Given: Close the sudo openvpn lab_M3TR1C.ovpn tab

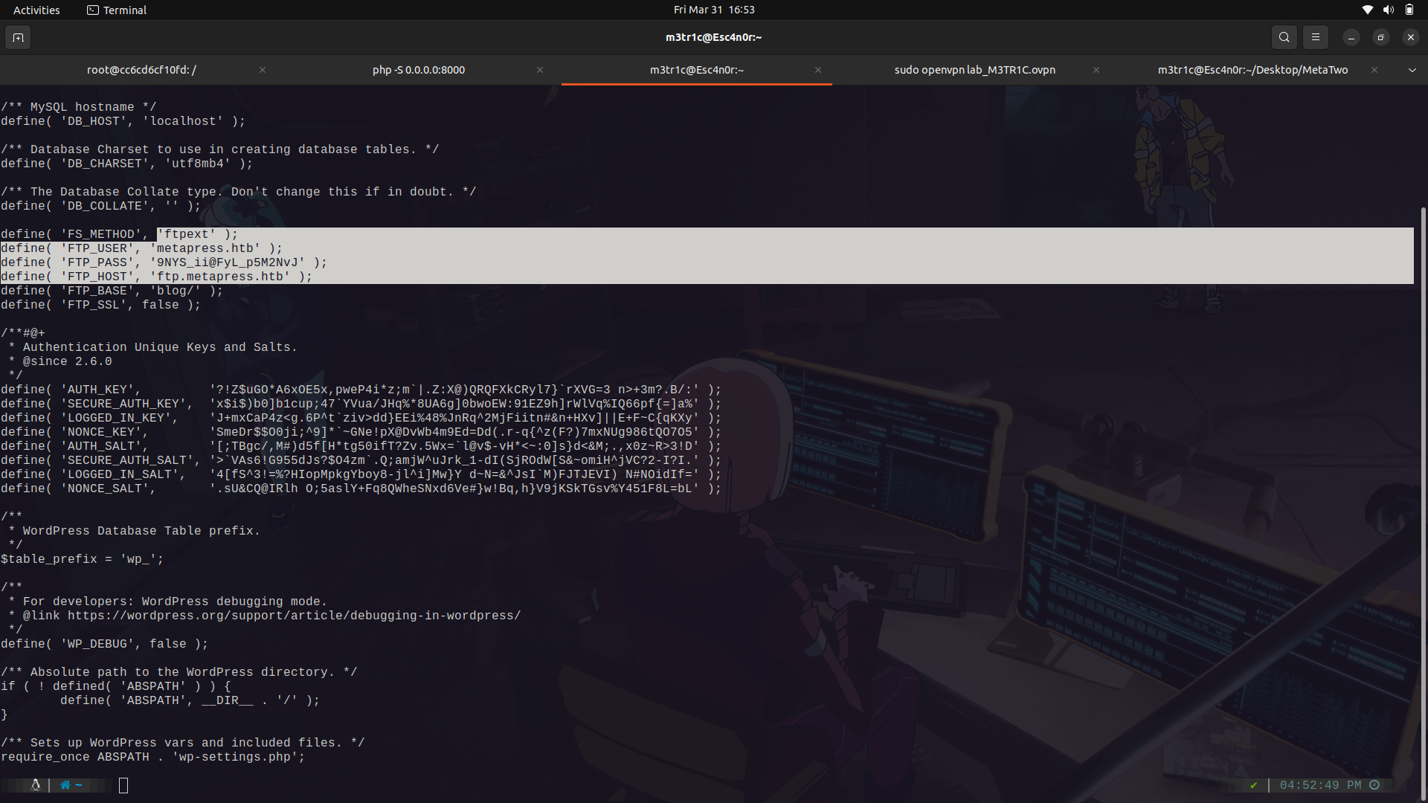Looking at the screenshot, I should click(1096, 70).
